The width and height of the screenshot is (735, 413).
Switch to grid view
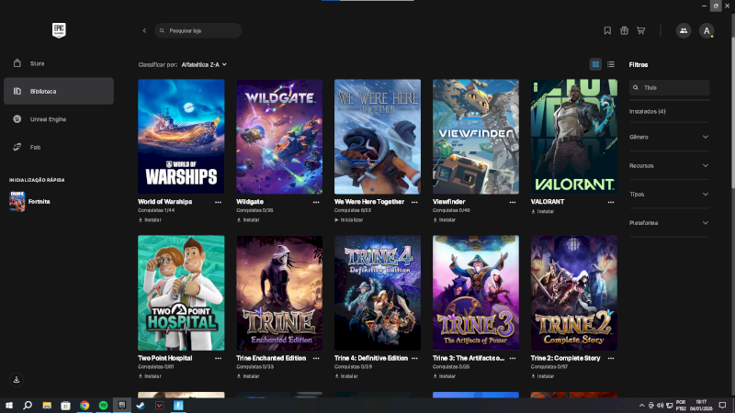tap(595, 64)
